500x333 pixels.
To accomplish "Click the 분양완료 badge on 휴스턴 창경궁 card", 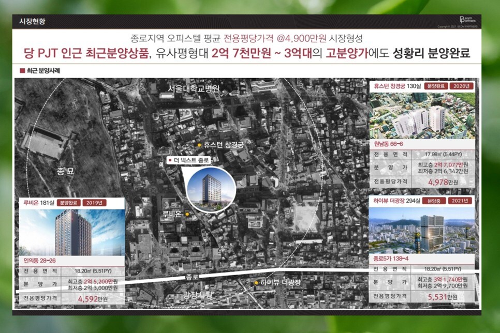I will pos(436,86).
